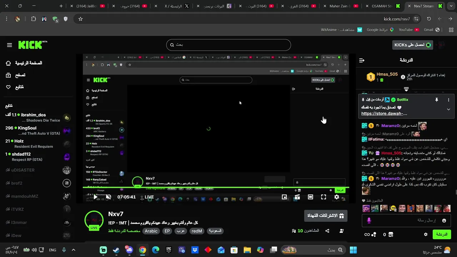Open Following heart icon in sidebar

pyautogui.click(x=9, y=87)
